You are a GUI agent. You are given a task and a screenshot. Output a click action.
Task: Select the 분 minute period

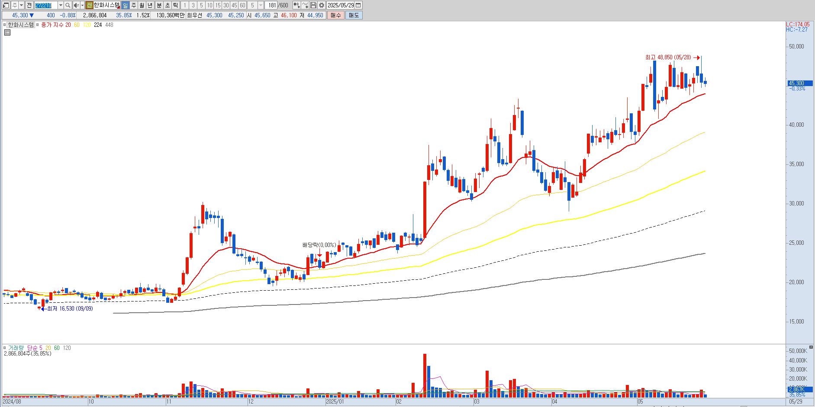pyautogui.click(x=159, y=5)
